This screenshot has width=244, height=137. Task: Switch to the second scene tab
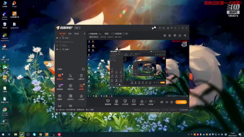[70, 33]
